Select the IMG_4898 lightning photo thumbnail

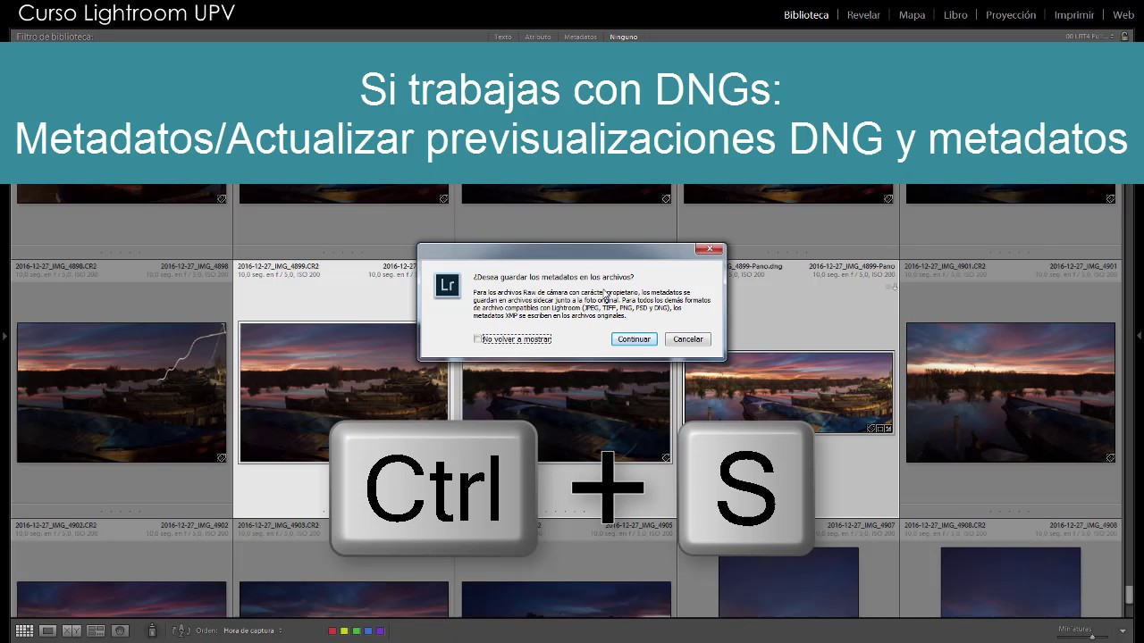[122, 393]
